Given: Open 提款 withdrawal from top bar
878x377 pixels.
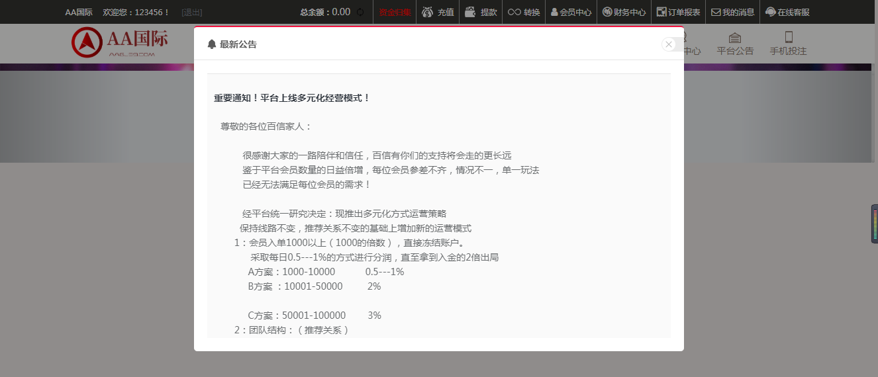Looking at the screenshot, I should (481, 12).
